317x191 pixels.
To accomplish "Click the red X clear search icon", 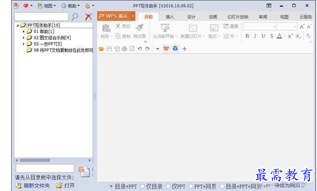I will [88, 17].
